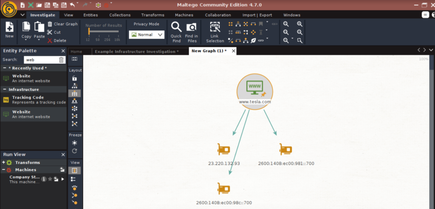Image resolution: width=435 pixels, height=209 pixels.
Task: Click the open folder icon in title bar
Action: (39, 5)
